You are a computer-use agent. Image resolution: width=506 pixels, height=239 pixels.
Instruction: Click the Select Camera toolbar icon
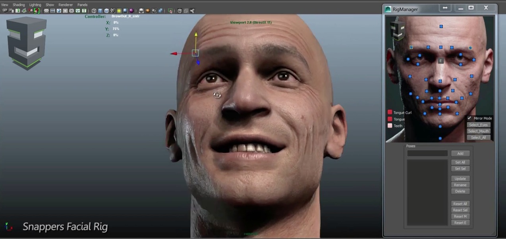[x=5, y=11]
